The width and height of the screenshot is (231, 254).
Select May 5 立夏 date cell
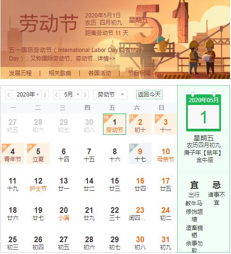click(x=38, y=154)
